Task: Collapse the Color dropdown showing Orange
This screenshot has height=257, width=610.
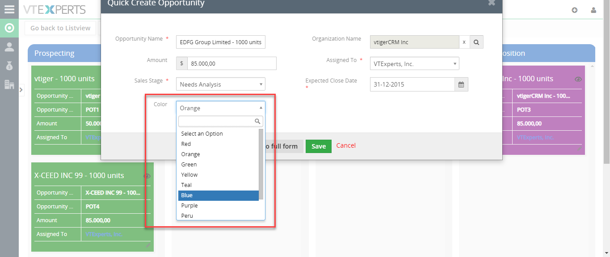Action: pos(221,108)
